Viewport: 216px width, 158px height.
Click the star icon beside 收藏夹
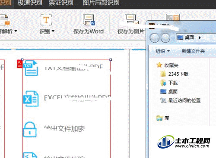(x=159, y=65)
